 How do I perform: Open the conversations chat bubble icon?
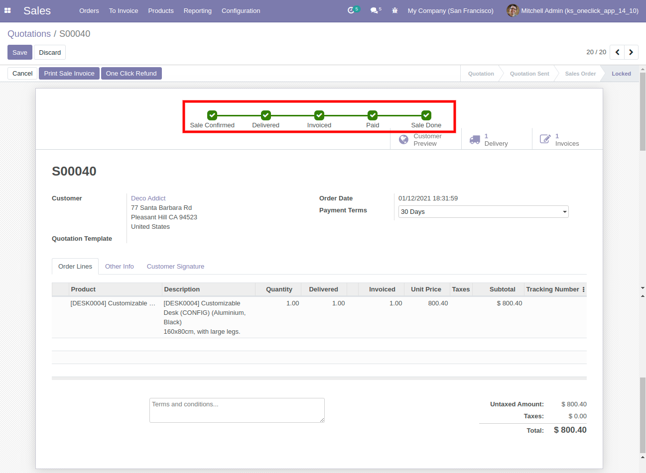pyautogui.click(x=374, y=10)
